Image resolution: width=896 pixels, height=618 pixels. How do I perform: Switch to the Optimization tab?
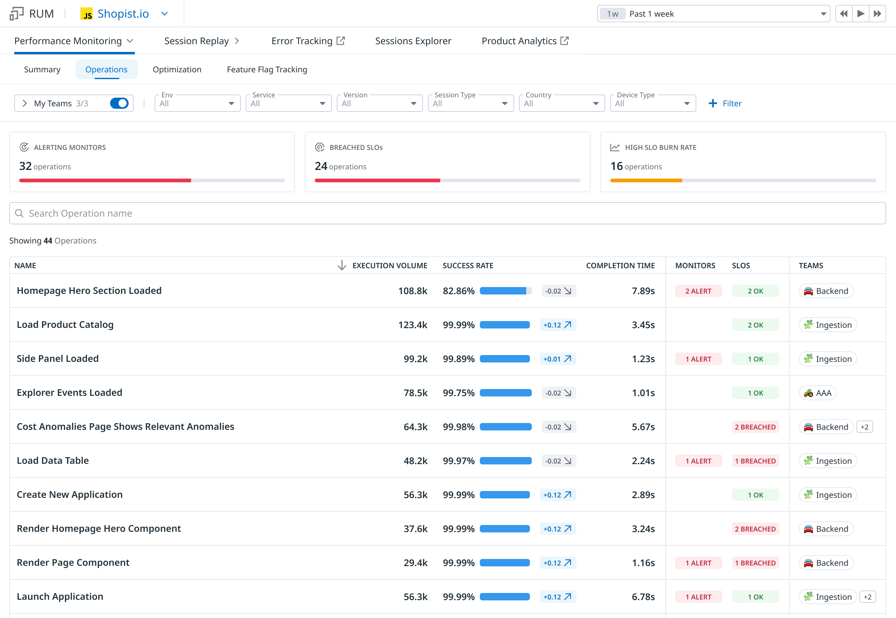pos(177,69)
